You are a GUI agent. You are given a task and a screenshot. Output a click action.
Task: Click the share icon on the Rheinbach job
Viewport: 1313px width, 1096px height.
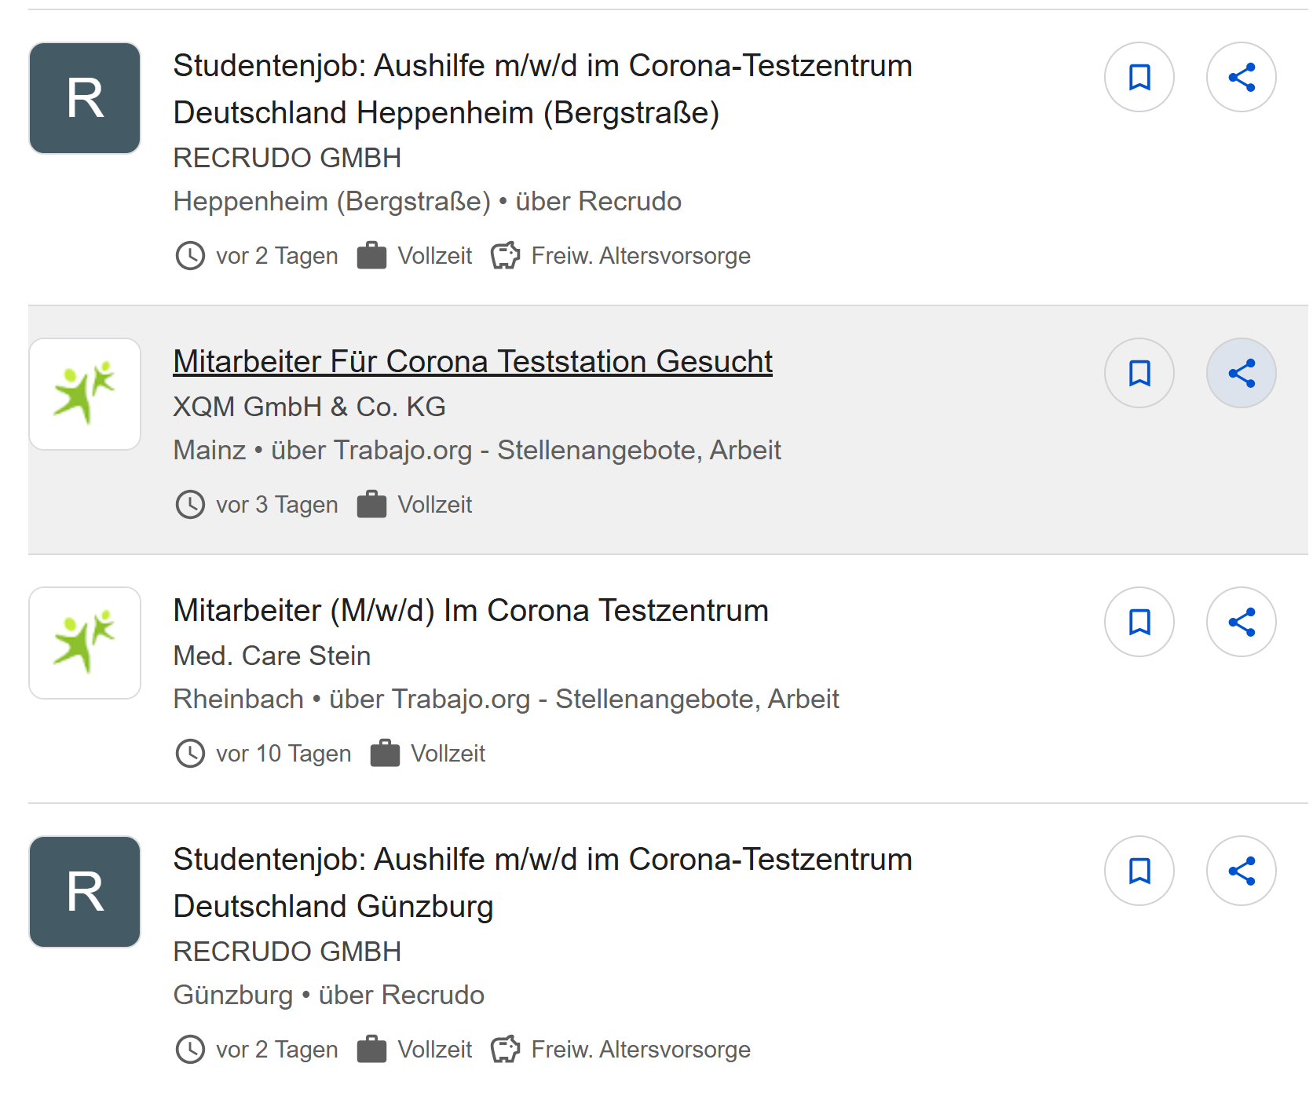(x=1241, y=621)
